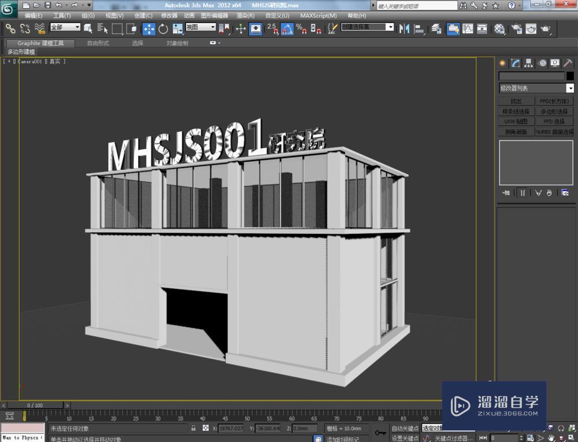Viewport: 578px width, 442px height.
Task: Select the Move tool in main toolbar
Action: click(x=149, y=29)
